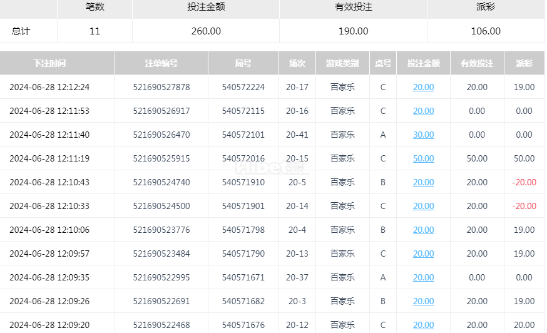This screenshot has height=333, width=547.
Task: Select bet time 2024-06-28 12:09:26
Action: 49,301
